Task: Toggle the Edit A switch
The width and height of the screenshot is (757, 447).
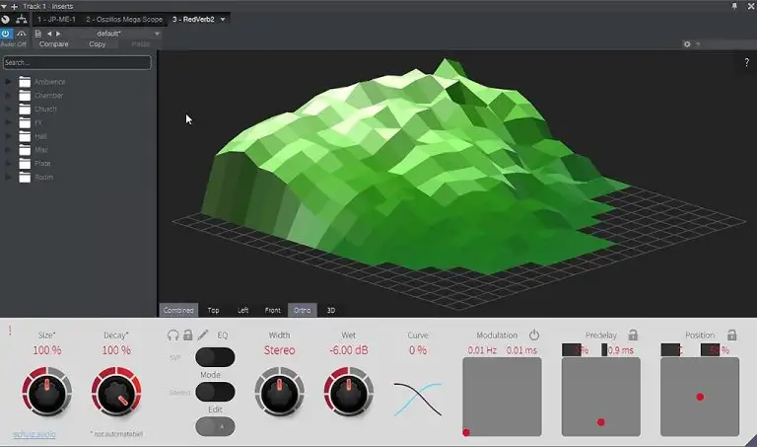Action: click(x=215, y=426)
